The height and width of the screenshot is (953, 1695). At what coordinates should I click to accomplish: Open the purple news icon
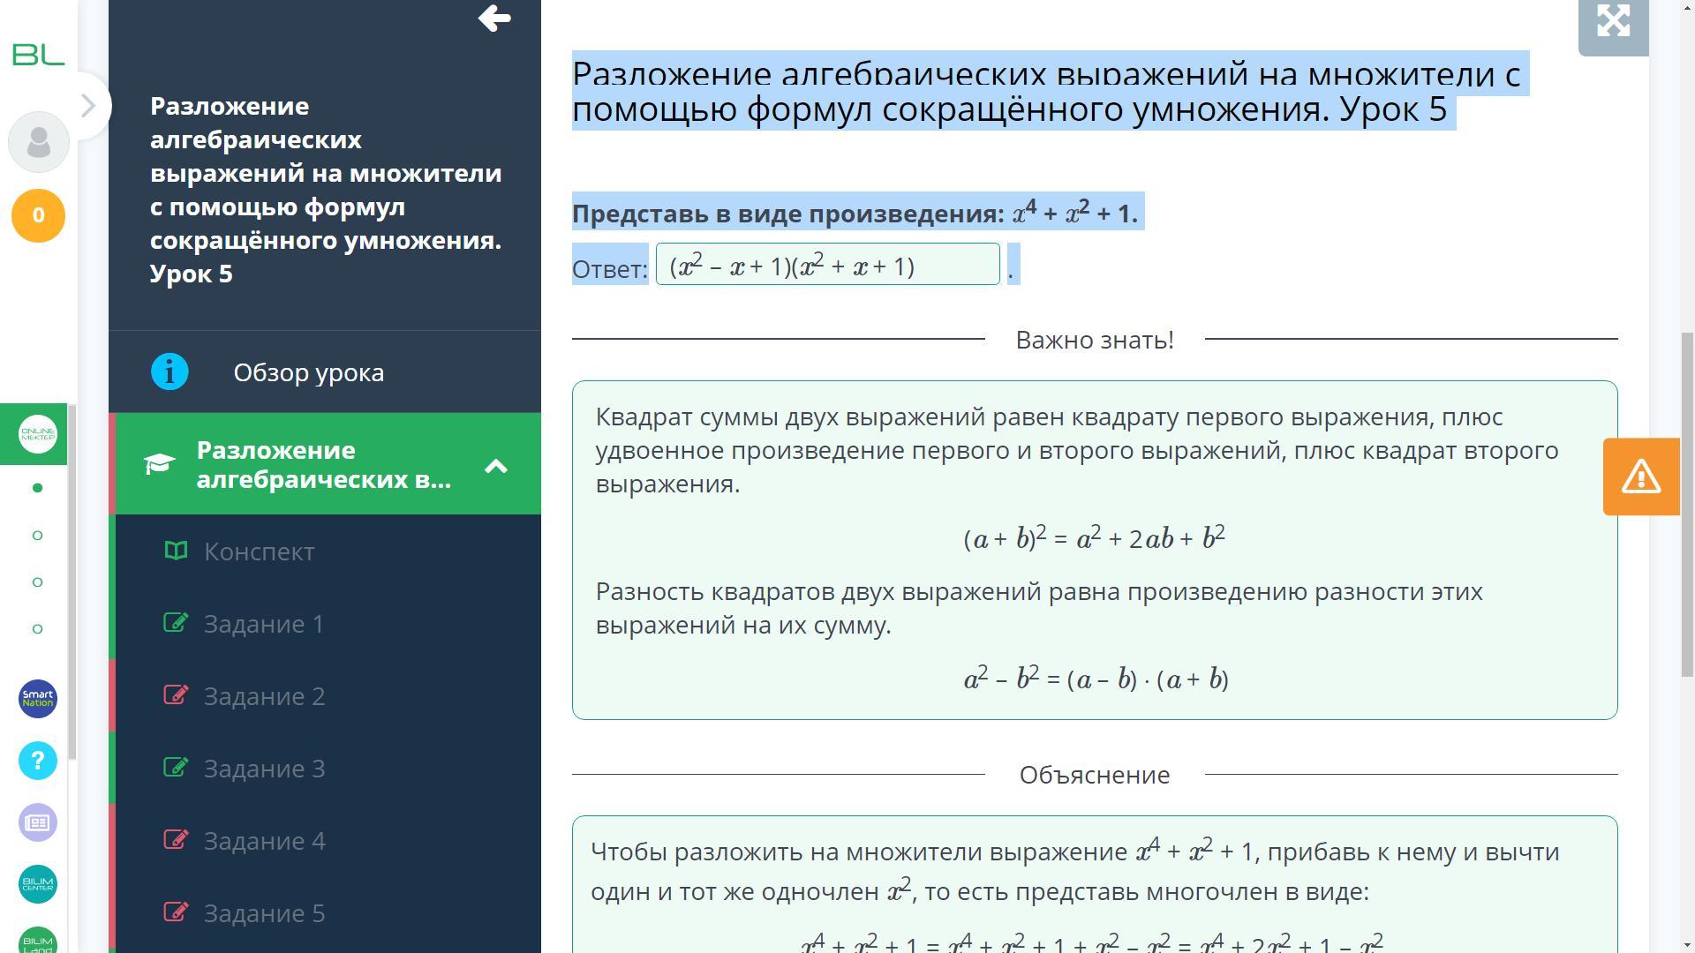coord(38,822)
